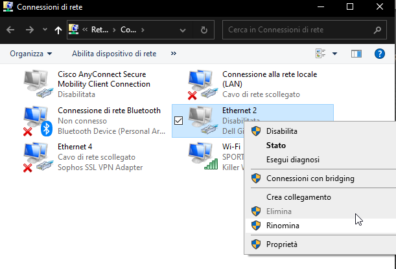Choose 'Disabilita' from context menu
Screen dimensions: 396x269
point(320,131)
